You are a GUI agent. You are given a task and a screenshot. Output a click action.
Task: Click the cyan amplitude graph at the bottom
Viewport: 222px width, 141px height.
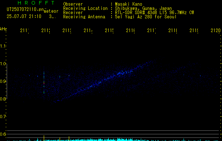point(113,140)
